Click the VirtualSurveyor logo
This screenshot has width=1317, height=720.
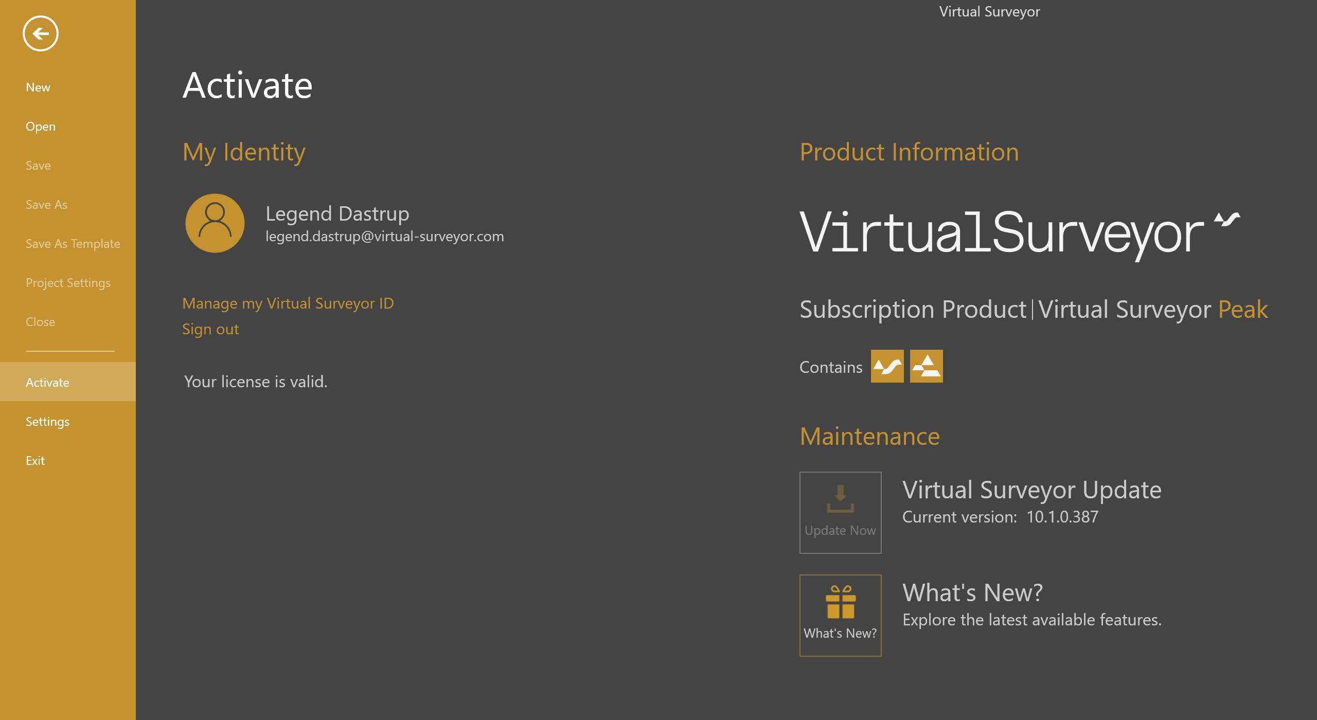(x=1019, y=232)
